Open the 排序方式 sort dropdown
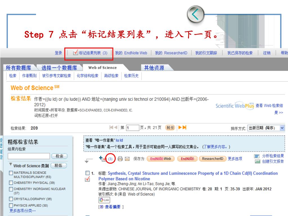Image resolution: width=288 pixels, height=216 pixels. pyautogui.click(x=266, y=128)
